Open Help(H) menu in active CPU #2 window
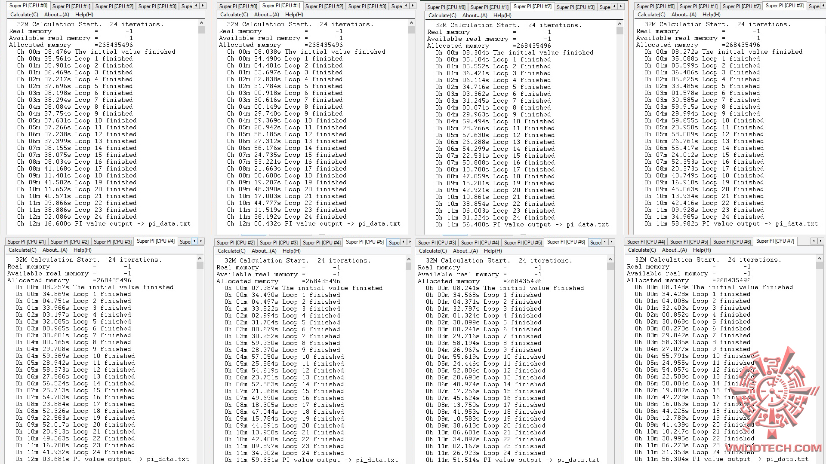This screenshot has width=826, height=464. (502, 15)
